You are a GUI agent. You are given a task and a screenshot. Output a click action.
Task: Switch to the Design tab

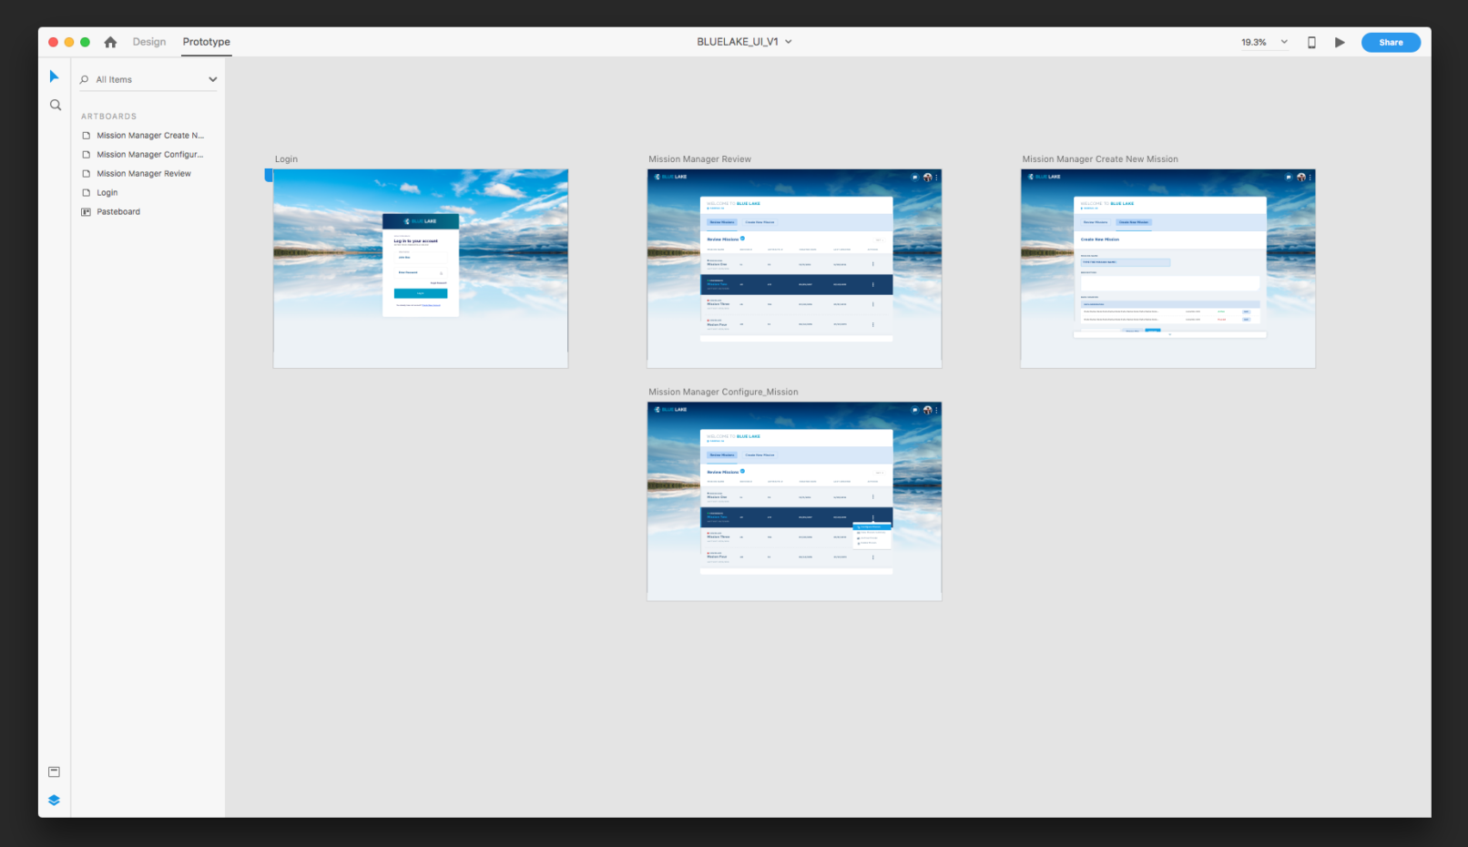[149, 42]
